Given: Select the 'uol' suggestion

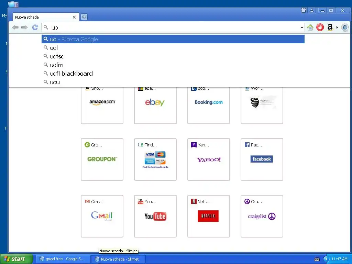Looking at the screenshot, I should (x=173, y=48).
